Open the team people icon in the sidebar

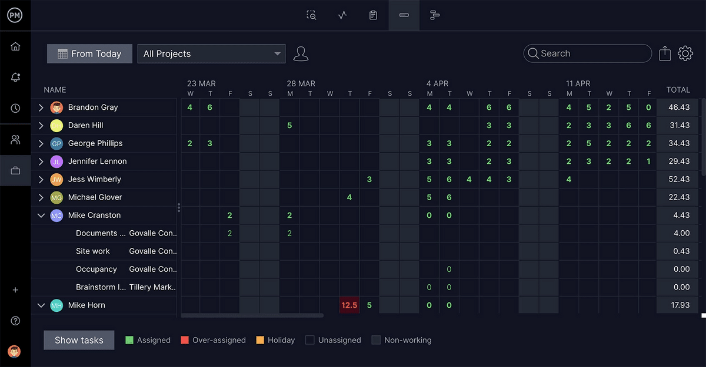pos(15,140)
